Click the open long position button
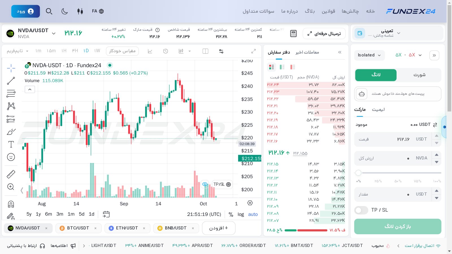The image size is (452, 254). (398, 227)
